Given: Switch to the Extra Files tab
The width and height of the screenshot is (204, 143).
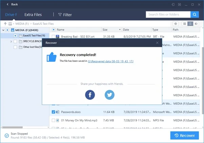Looking at the screenshot, I should pyautogui.click(x=33, y=15).
